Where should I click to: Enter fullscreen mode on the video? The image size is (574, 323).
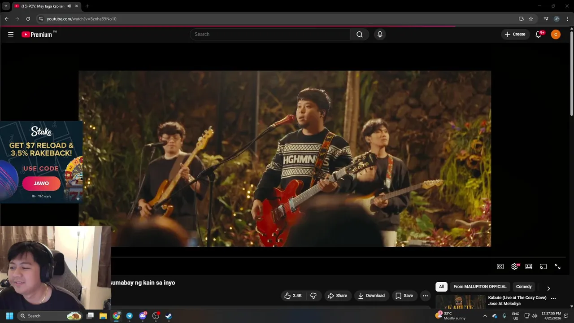click(557, 266)
